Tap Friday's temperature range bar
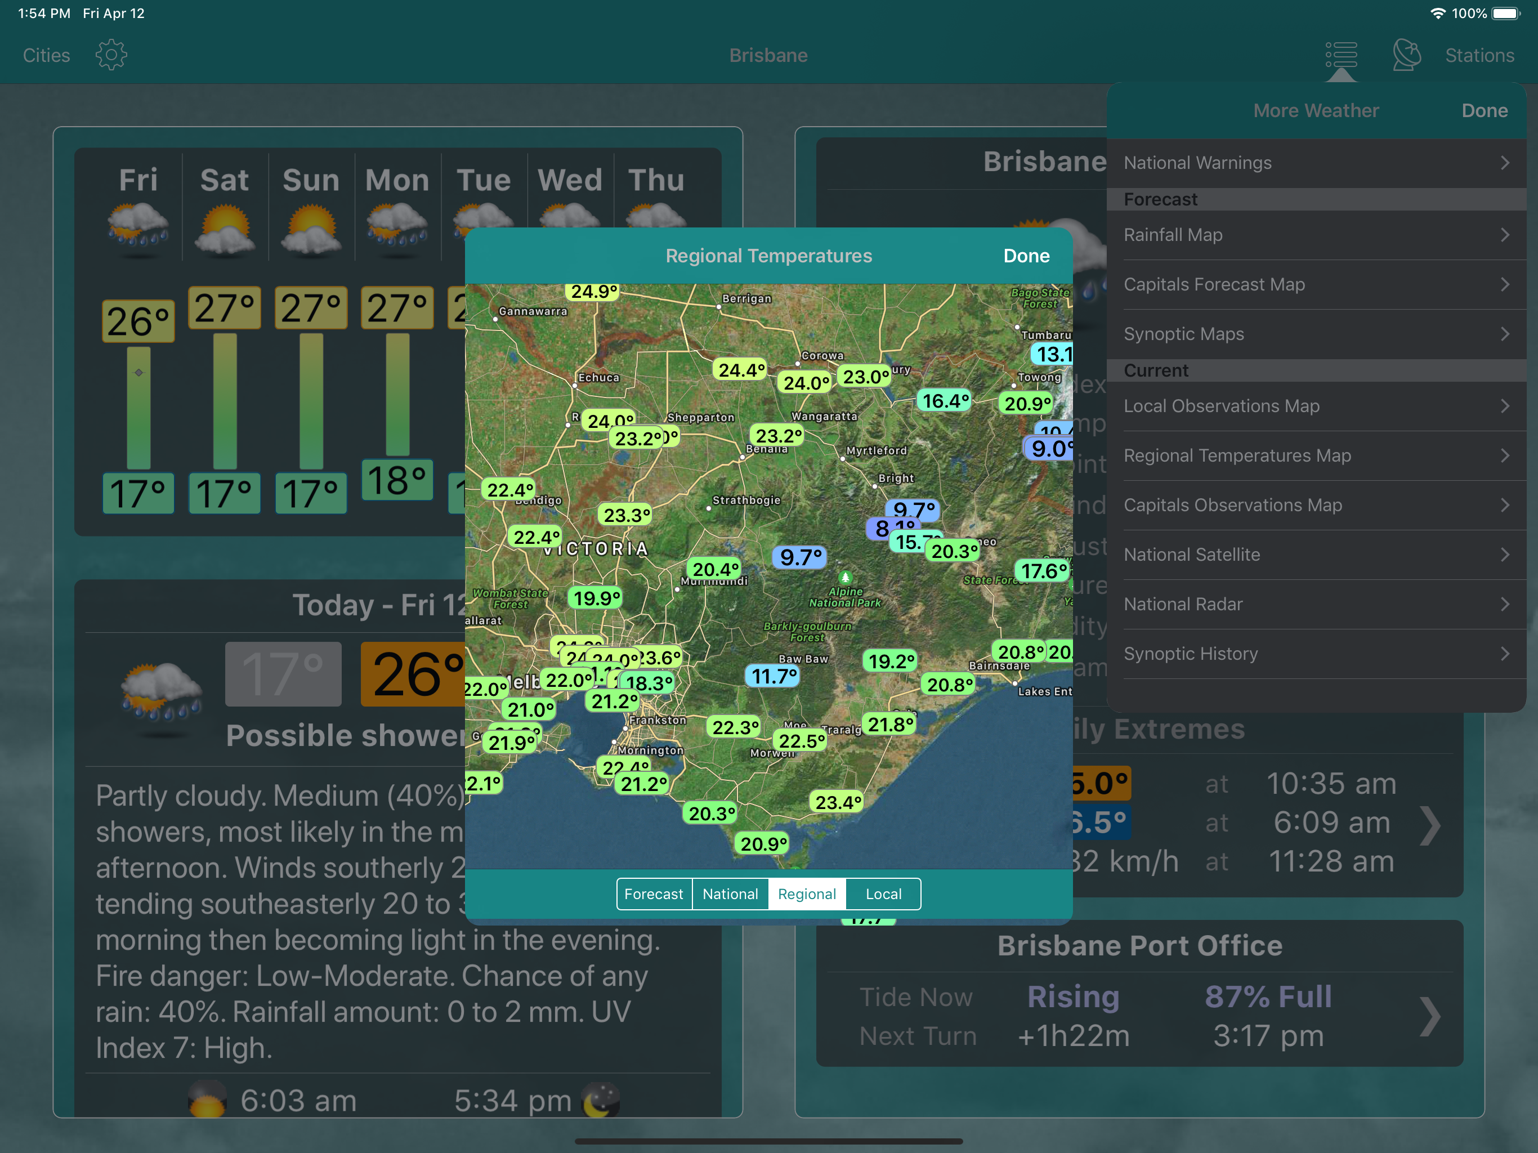 [x=138, y=408]
